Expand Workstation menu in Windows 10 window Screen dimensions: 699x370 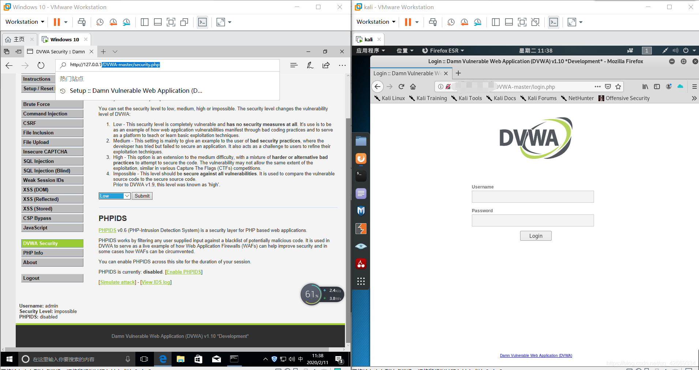pos(25,22)
